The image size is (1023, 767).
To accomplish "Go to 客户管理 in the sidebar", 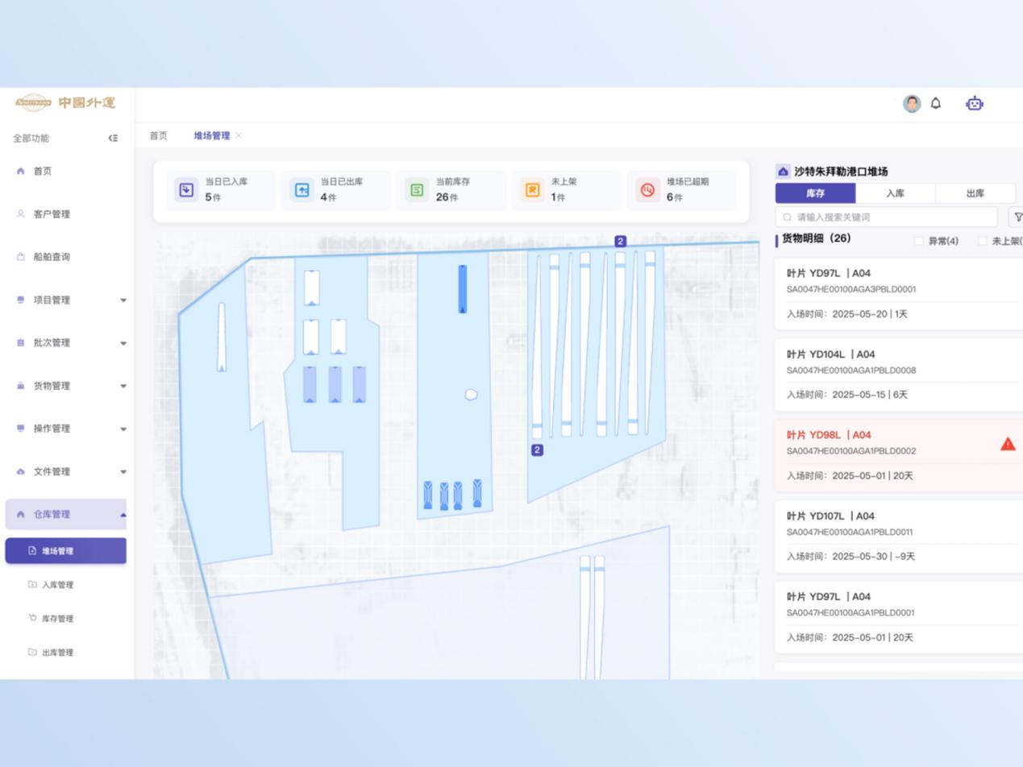I will (x=52, y=214).
